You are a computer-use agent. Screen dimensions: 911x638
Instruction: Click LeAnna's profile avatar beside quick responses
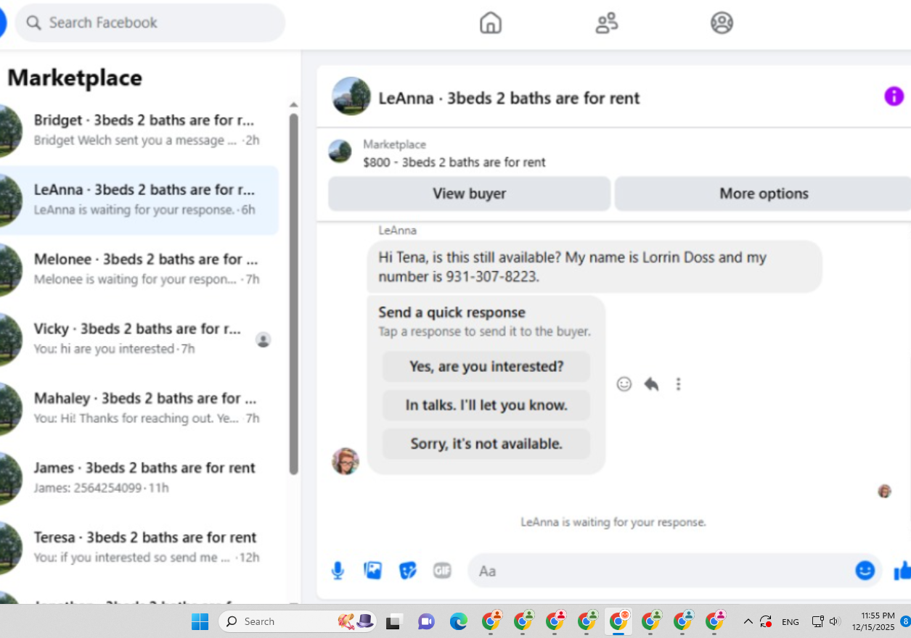pos(346,461)
